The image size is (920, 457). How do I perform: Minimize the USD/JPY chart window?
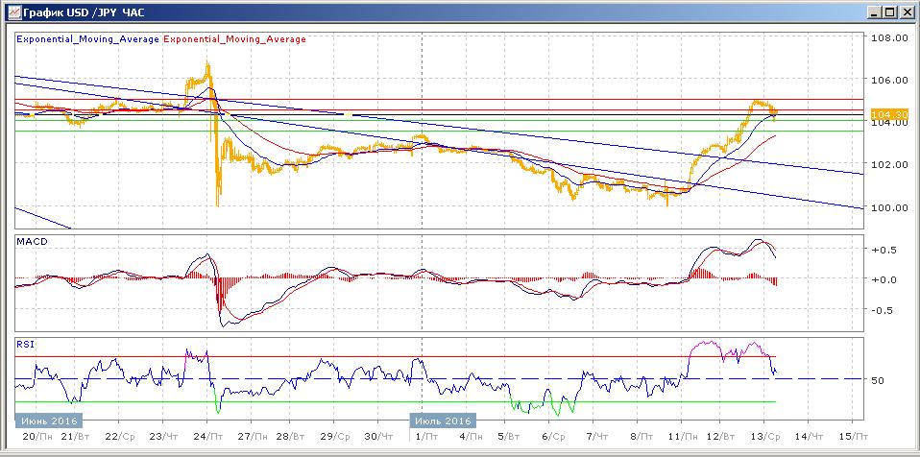875,12
